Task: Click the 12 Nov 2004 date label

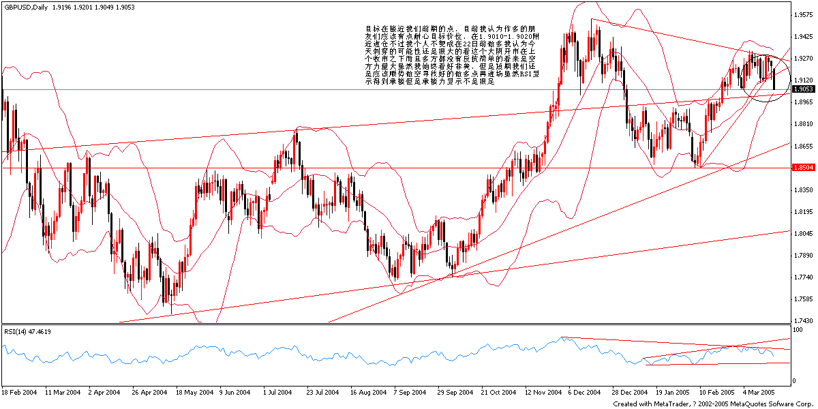Action: point(542,393)
